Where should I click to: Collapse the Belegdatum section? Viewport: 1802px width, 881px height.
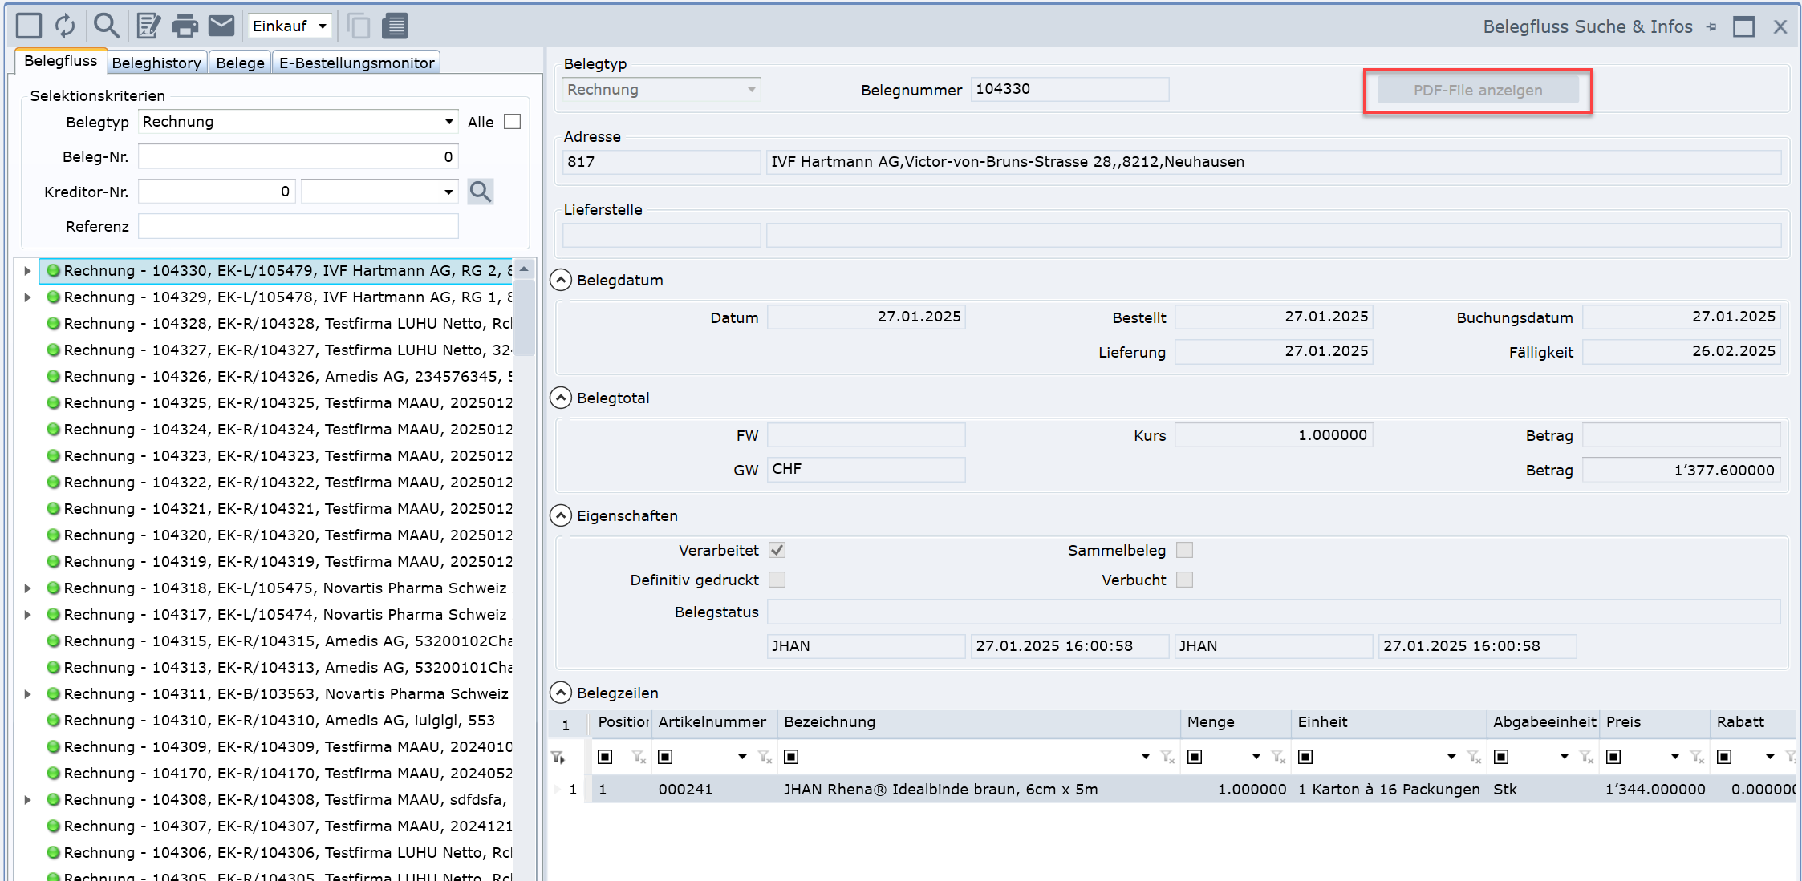pyautogui.click(x=561, y=280)
